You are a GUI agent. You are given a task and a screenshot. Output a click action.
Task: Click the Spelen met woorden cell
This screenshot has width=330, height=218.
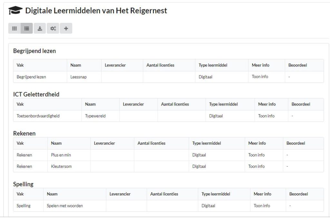74,206
